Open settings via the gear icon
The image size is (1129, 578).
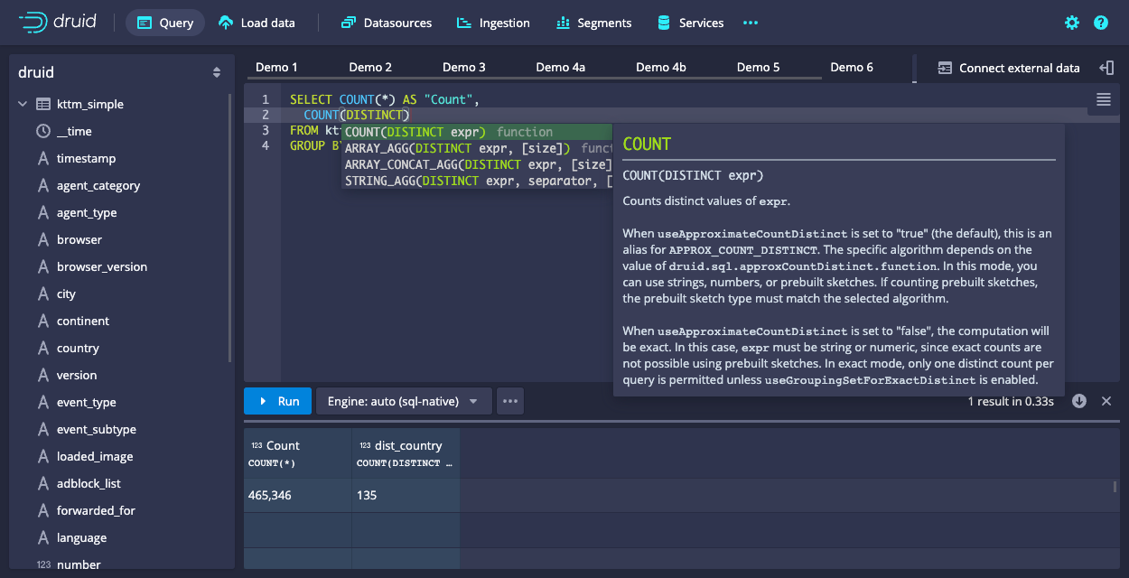pos(1072,23)
